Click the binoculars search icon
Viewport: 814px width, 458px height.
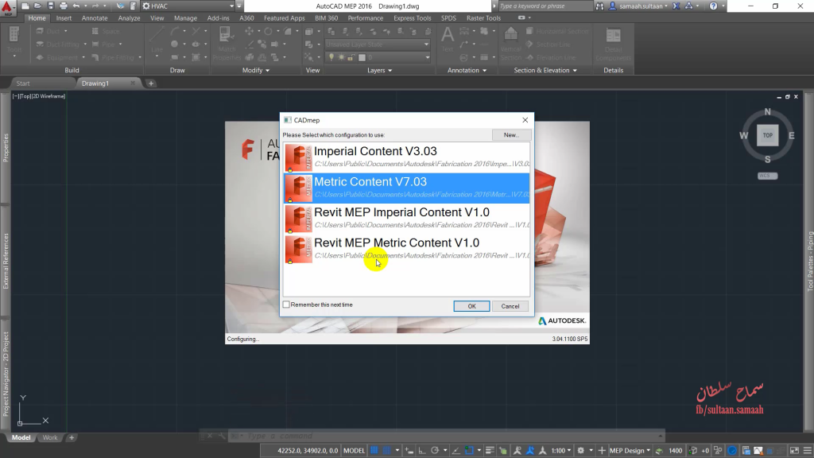point(599,6)
